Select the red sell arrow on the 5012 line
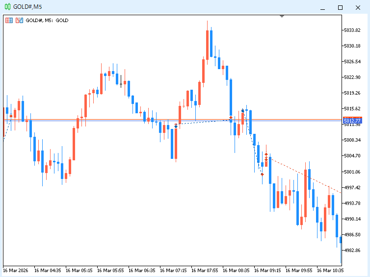This screenshot has width=370, height=277. (x=231, y=118)
